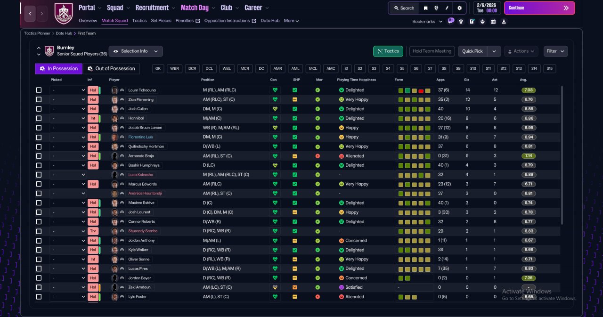Click the Continue button
Screen dimensions: 603x317
[x=539, y=8]
